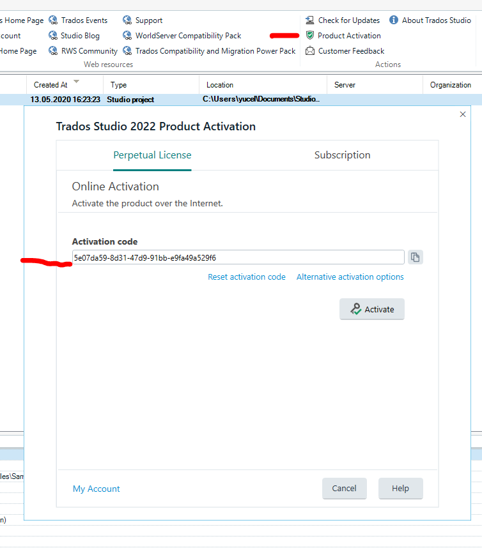This screenshot has height=548, width=482.
Task: Click the Check for Updates icon
Action: coord(309,20)
